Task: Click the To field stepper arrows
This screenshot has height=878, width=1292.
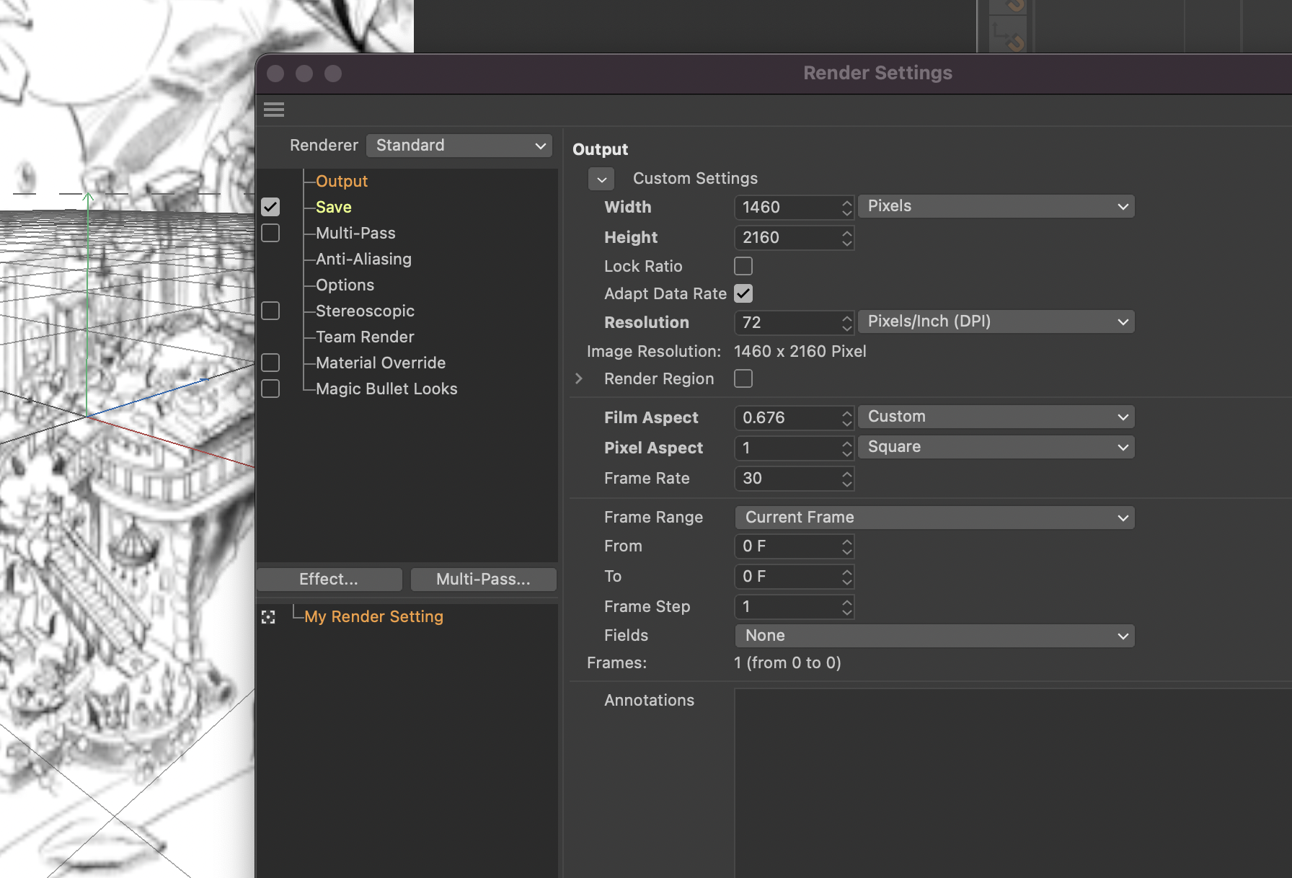Action: pyautogui.click(x=847, y=577)
